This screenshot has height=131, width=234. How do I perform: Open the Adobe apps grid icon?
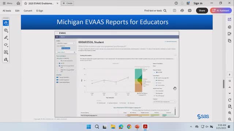point(188,3)
